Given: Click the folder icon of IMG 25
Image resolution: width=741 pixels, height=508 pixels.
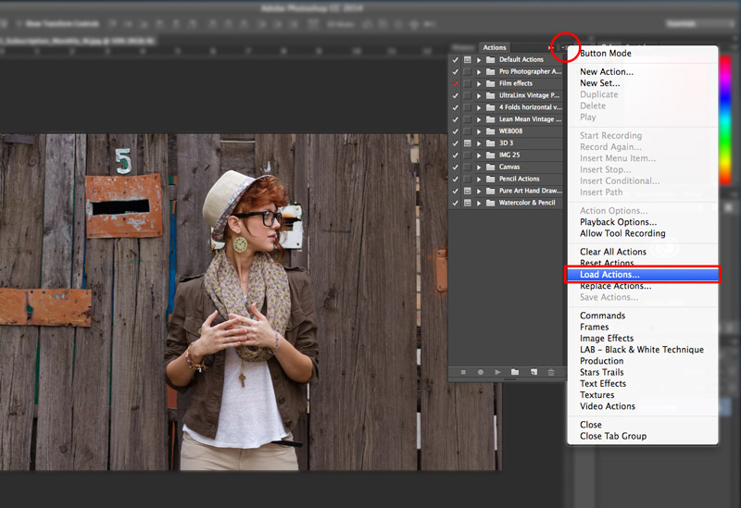Looking at the screenshot, I should pyautogui.click(x=491, y=155).
